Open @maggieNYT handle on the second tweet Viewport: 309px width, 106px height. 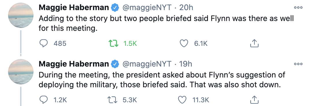tap(147, 64)
